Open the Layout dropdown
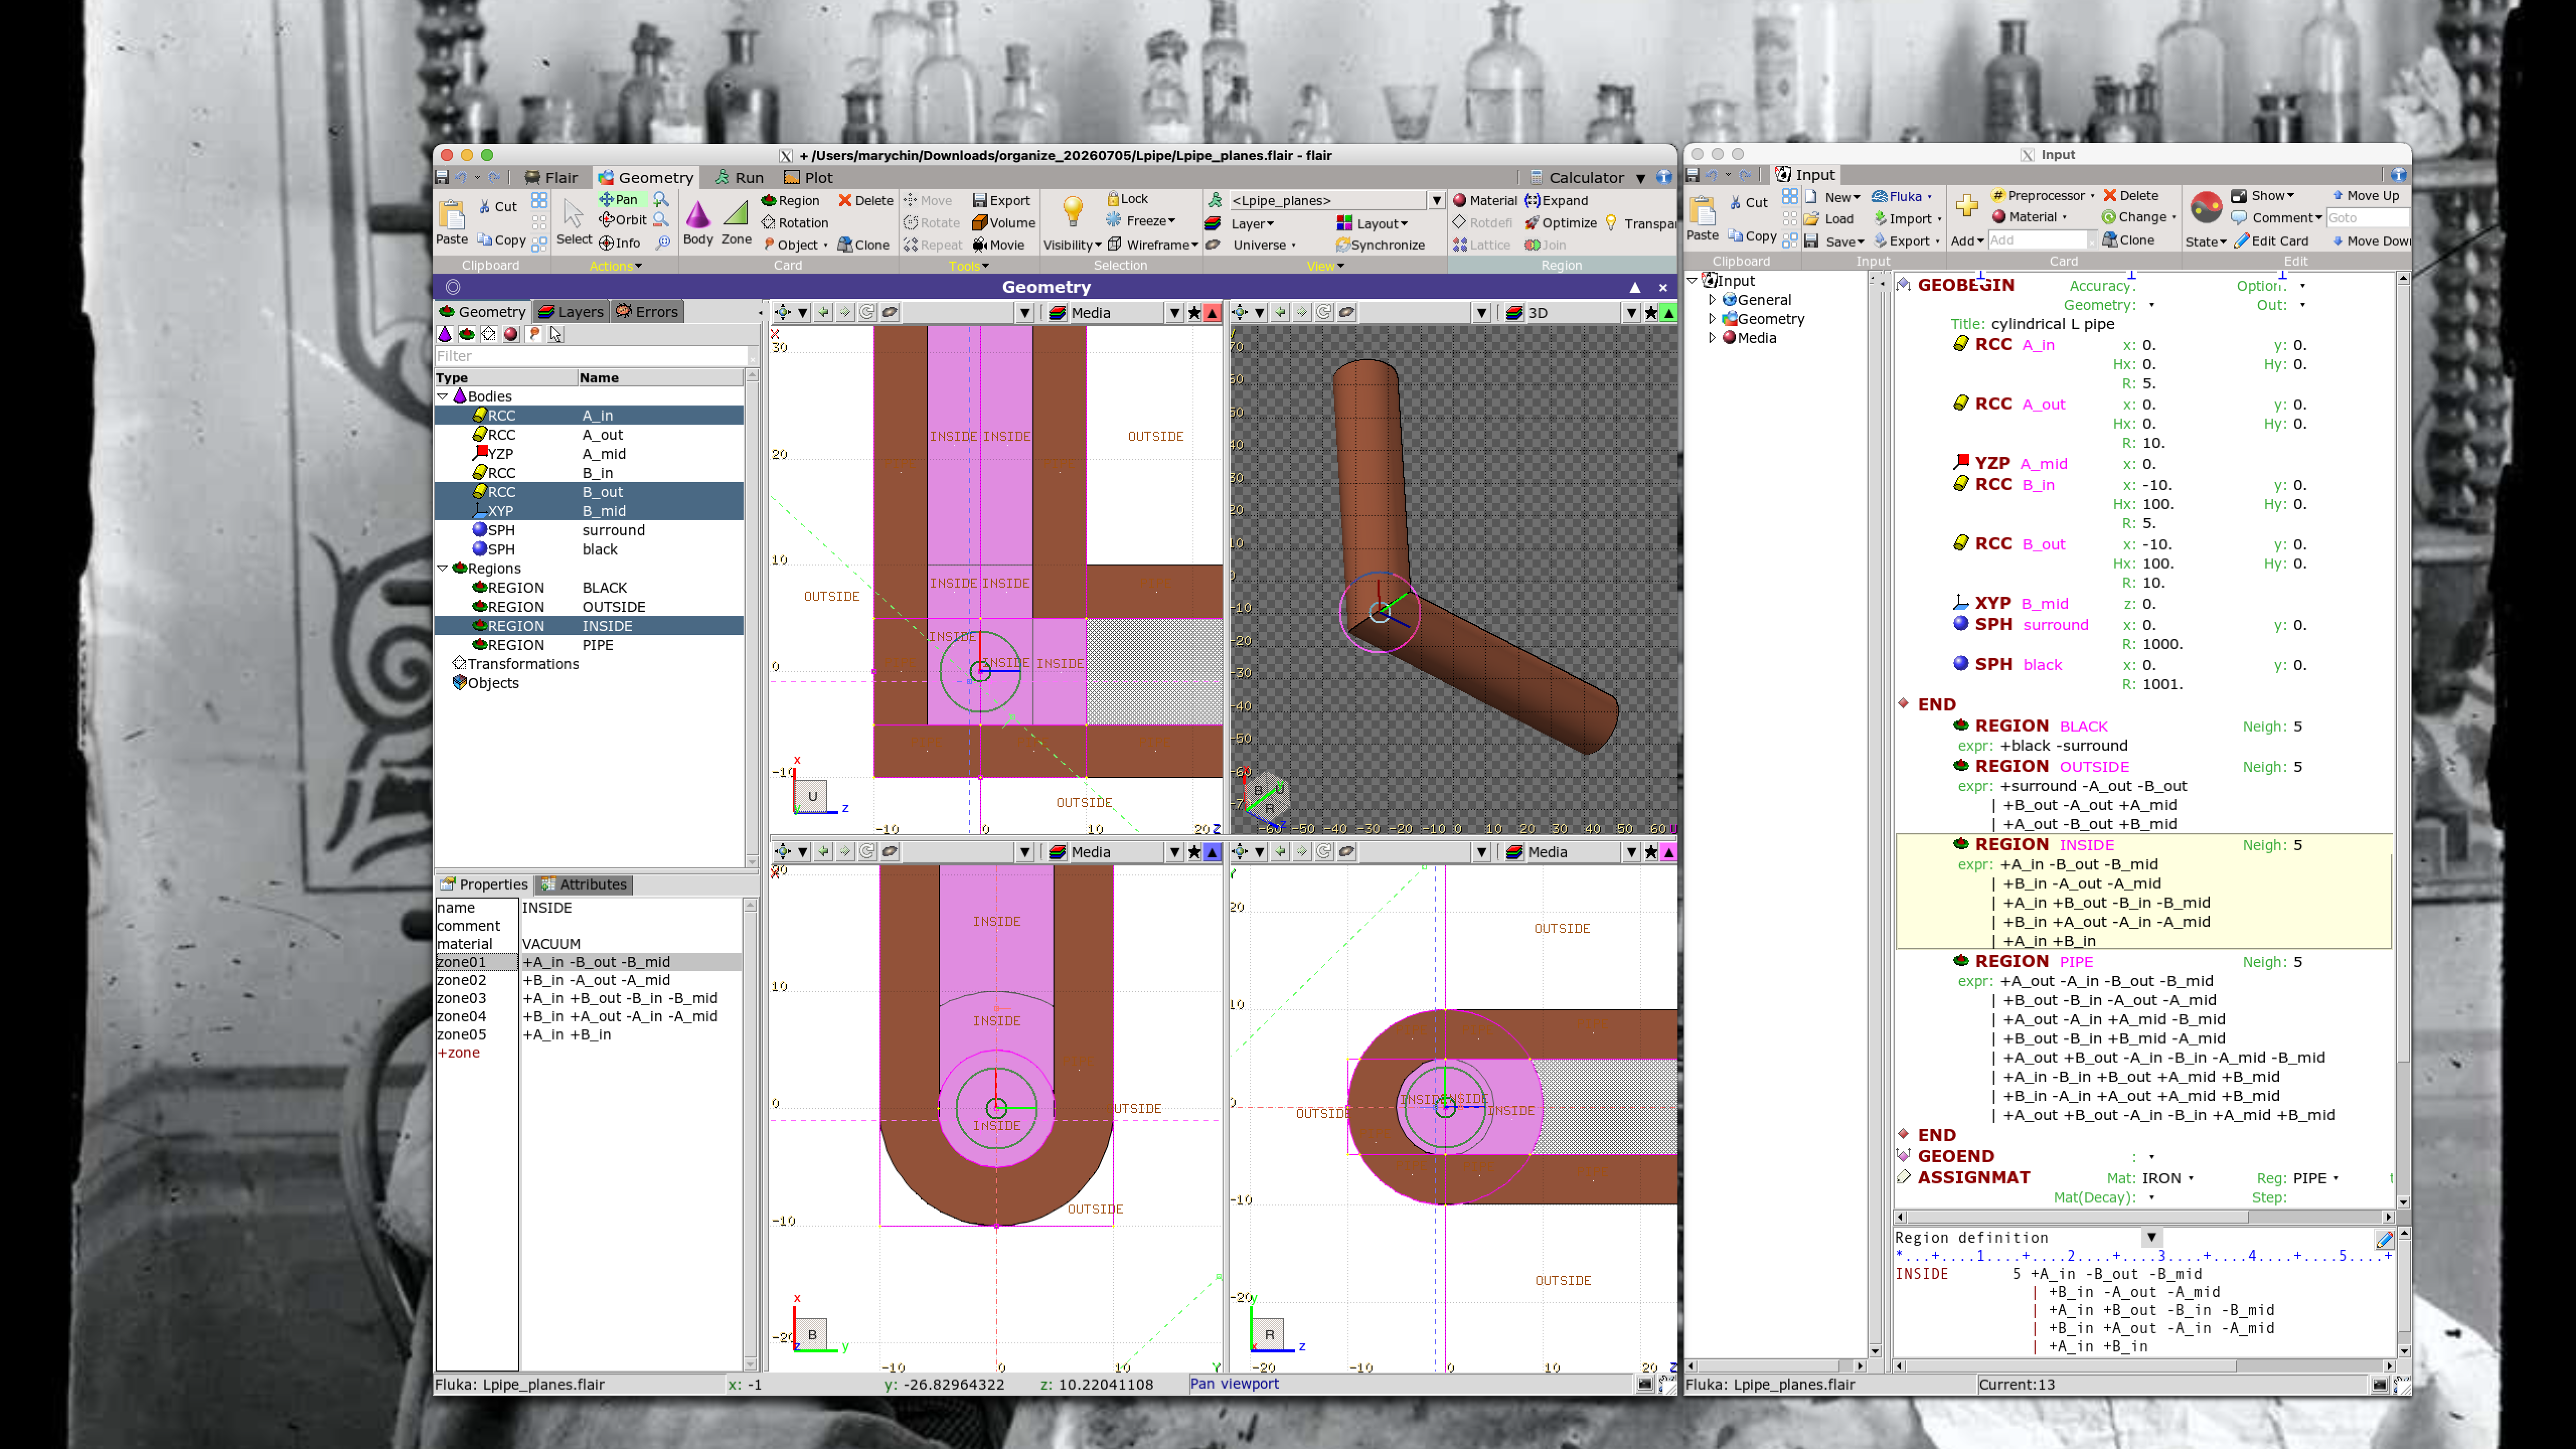 [x=1373, y=224]
